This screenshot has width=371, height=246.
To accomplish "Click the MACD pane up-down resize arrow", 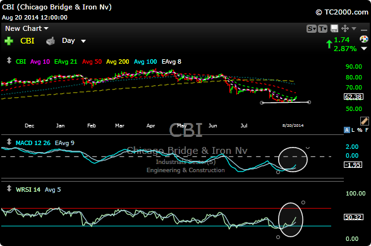I will coord(9,142).
